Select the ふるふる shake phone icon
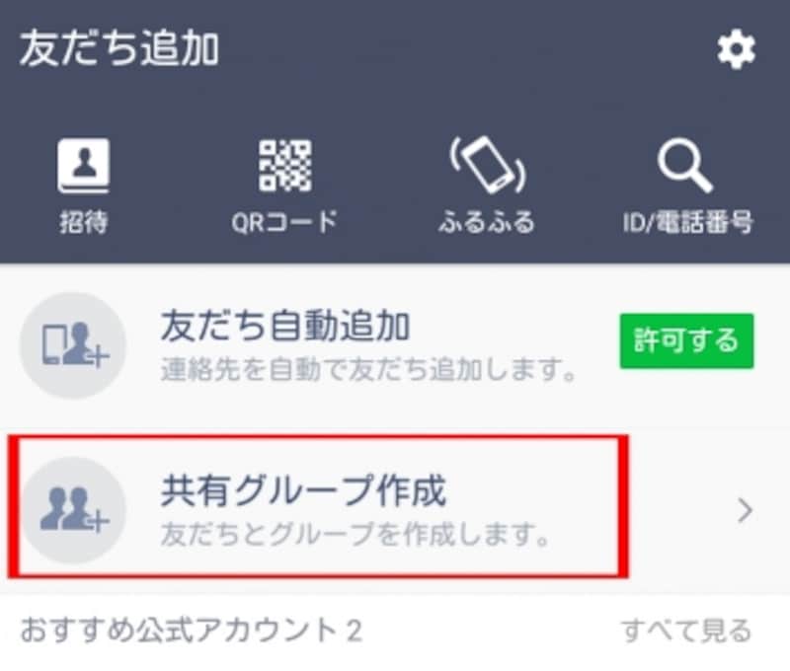 click(x=487, y=165)
